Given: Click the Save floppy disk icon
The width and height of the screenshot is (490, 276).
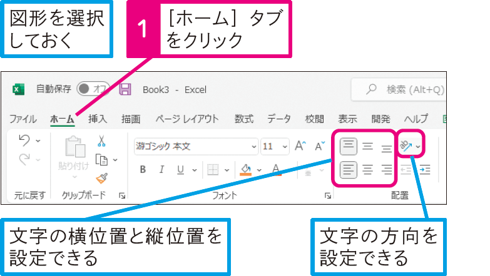Looking at the screenshot, I should 125,89.
